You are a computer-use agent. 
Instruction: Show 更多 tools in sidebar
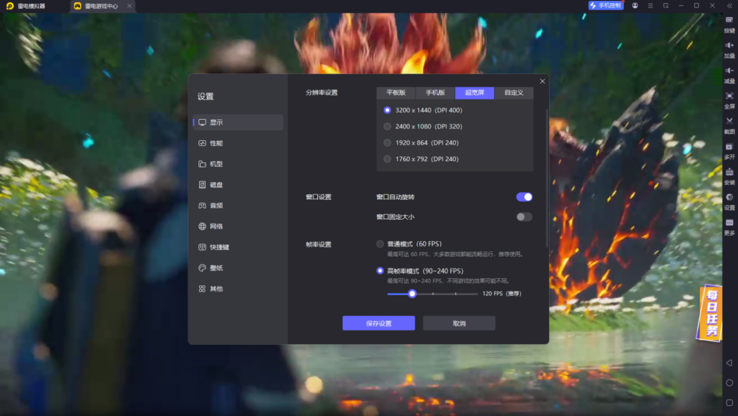click(729, 226)
